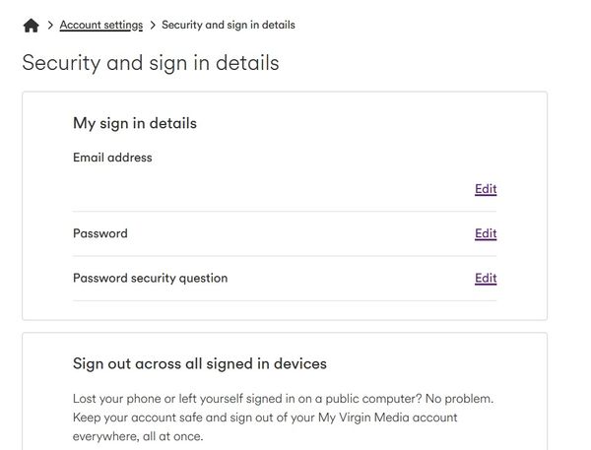Select the Email address label

[x=112, y=158]
